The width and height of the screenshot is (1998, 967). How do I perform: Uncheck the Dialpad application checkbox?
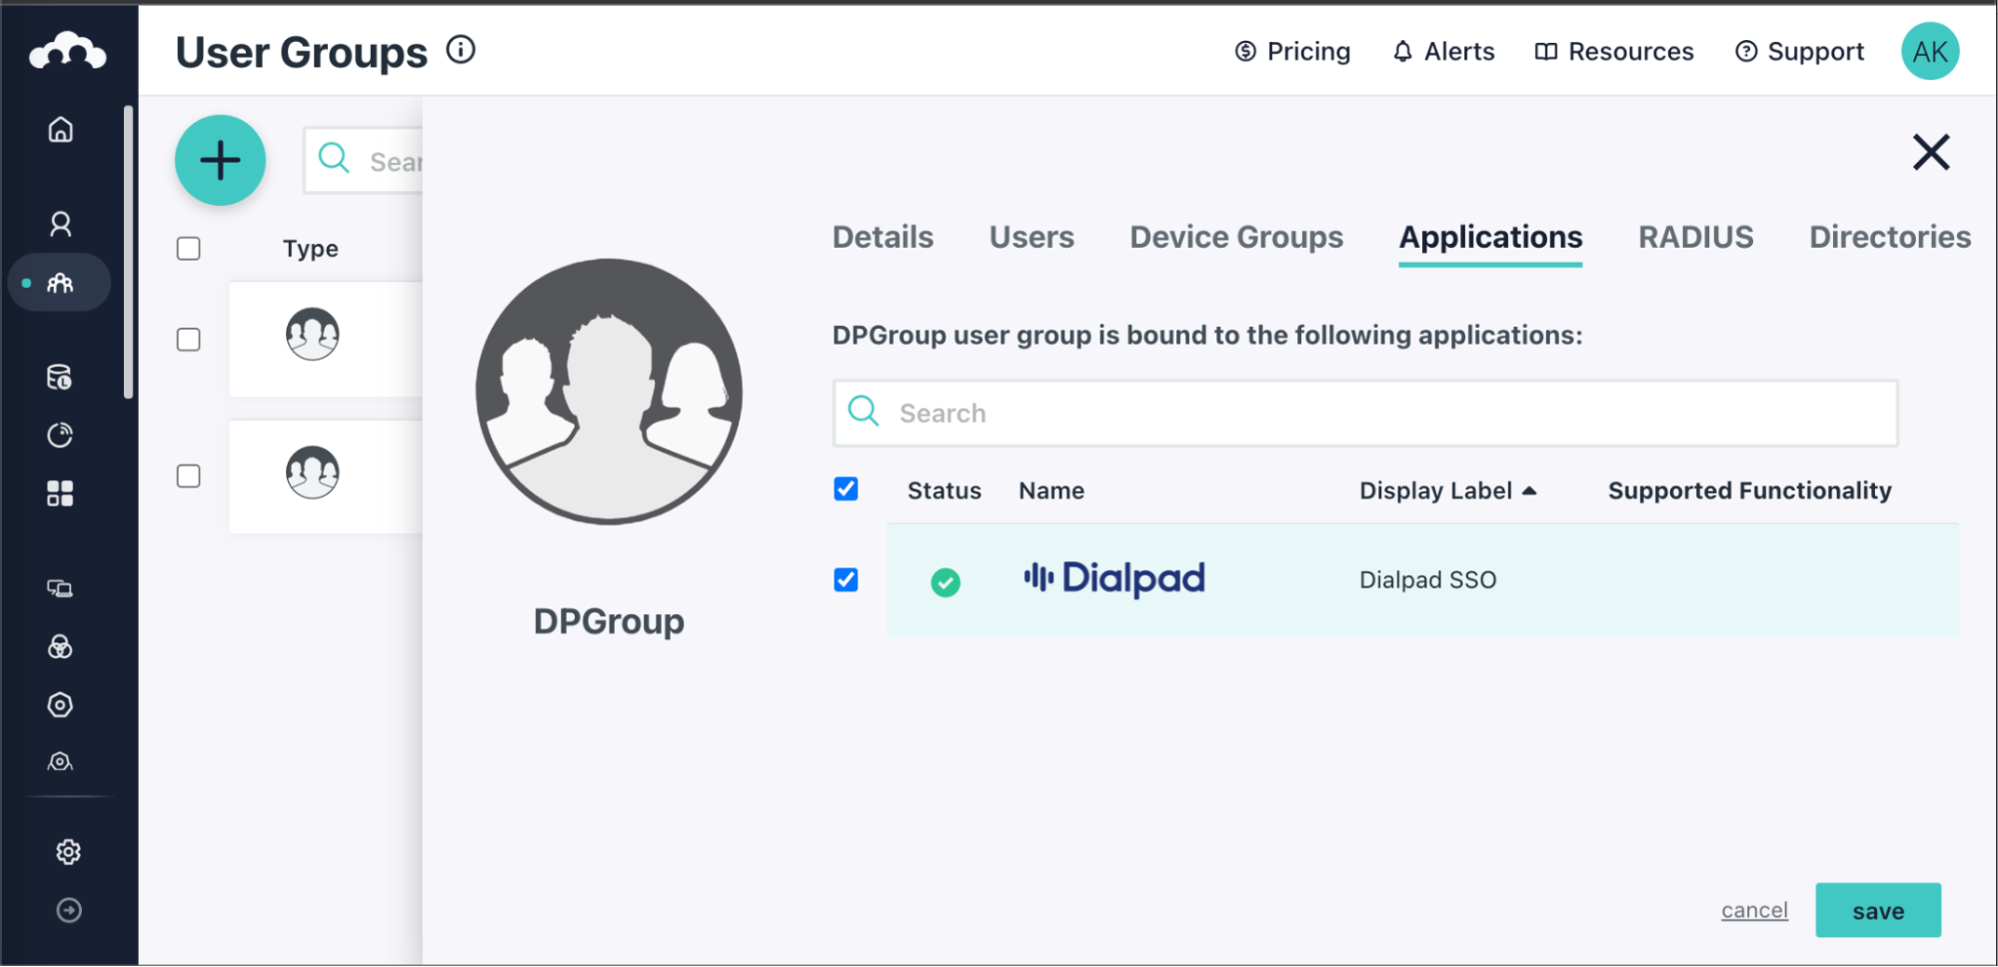[846, 579]
